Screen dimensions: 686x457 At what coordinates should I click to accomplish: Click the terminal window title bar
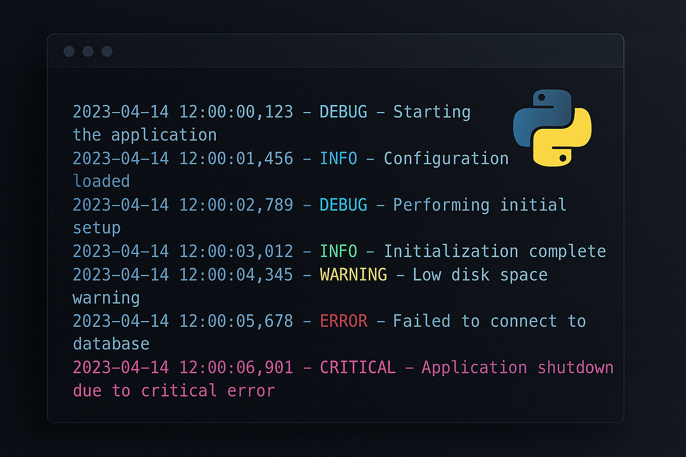coord(335,51)
